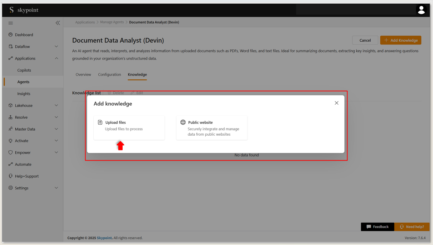This screenshot has height=245, width=433.
Task: Click the 'Version: 7.6.4' footer text
Action: pyautogui.click(x=415, y=238)
